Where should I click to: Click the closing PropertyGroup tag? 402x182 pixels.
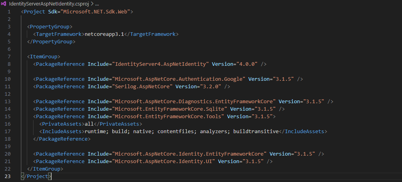point(51,41)
